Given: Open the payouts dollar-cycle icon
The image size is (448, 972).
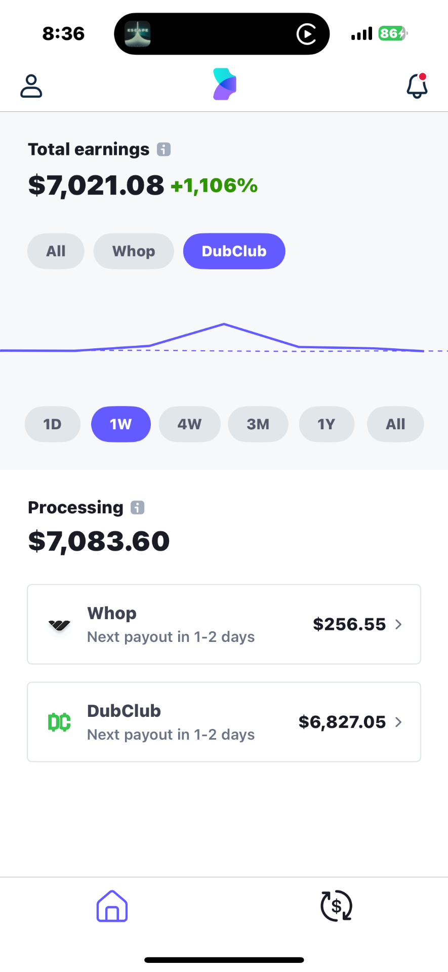Looking at the screenshot, I should (336, 906).
